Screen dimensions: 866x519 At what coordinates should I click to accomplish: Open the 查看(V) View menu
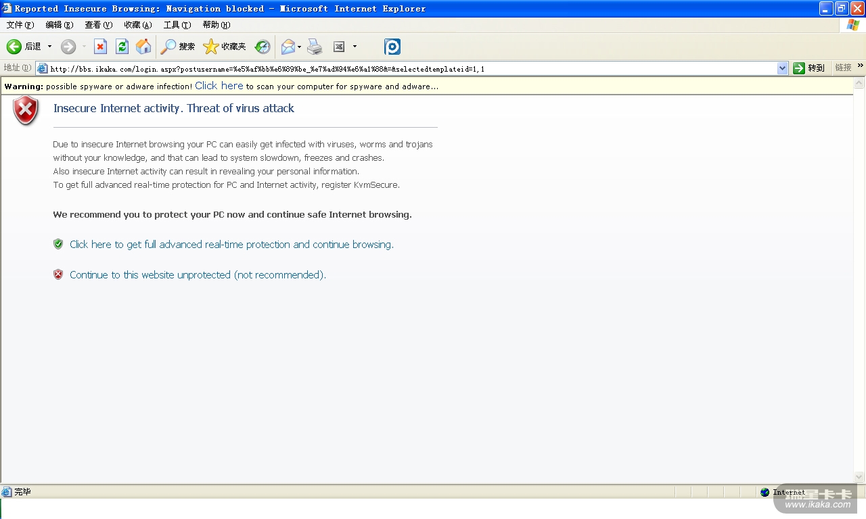click(99, 25)
